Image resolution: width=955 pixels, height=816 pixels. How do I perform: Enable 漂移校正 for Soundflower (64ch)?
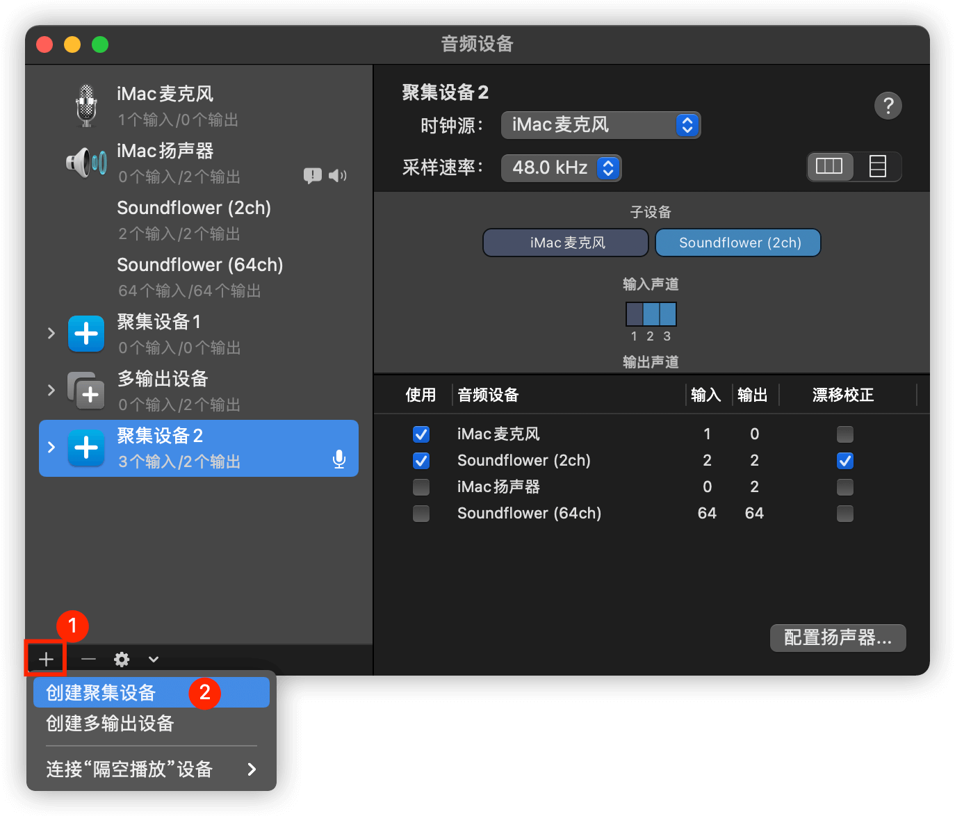click(845, 514)
